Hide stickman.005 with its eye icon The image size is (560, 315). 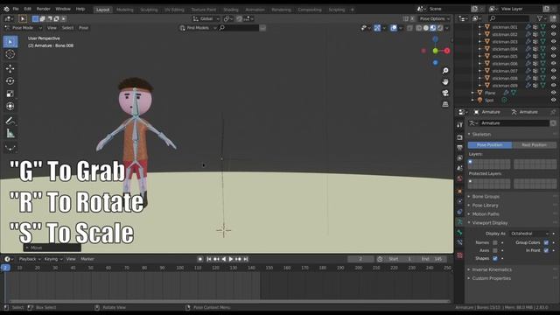(x=553, y=56)
